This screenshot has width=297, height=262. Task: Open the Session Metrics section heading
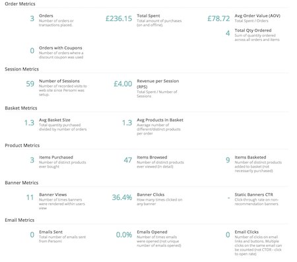point(22,69)
